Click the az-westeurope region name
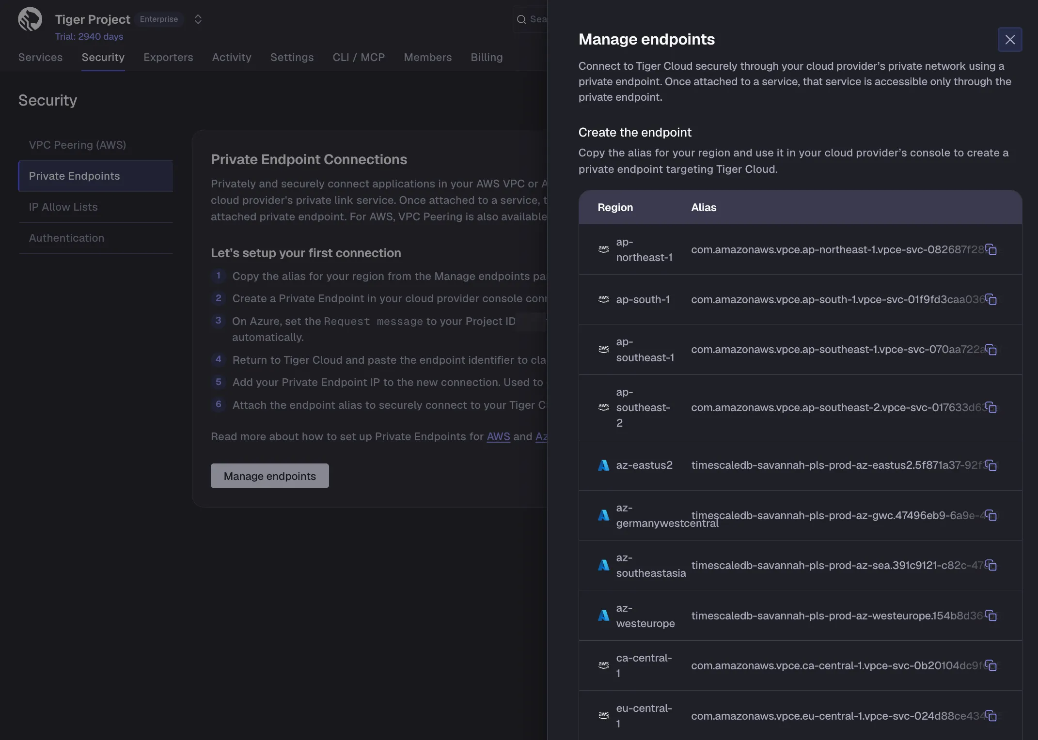The height and width of the screenshot is (740, 1038). pyautogui.click(x=645, y=616)
